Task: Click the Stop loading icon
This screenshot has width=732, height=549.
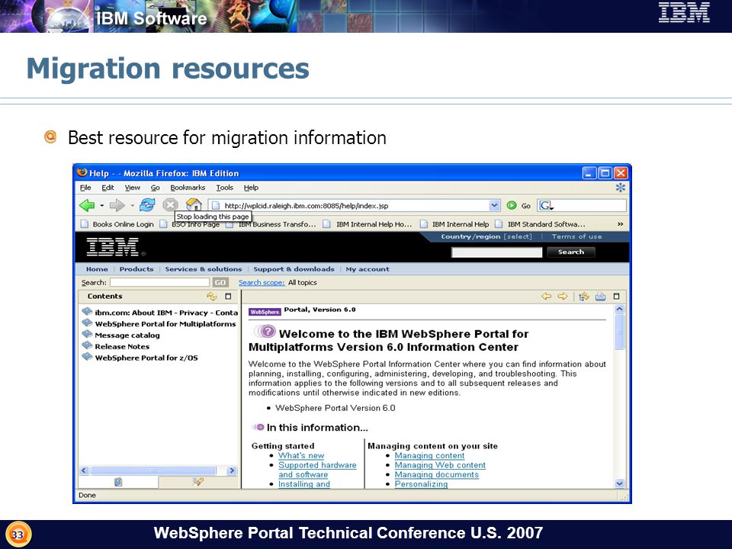Action: coord(170,205)
